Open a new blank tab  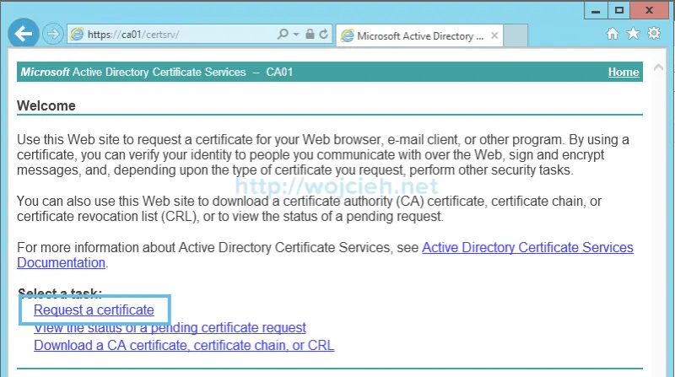516,35
